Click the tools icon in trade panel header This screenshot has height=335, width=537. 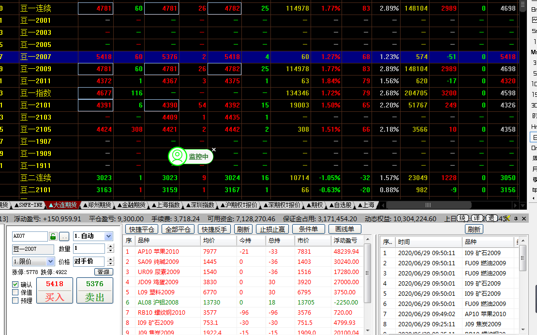[508, 218]
